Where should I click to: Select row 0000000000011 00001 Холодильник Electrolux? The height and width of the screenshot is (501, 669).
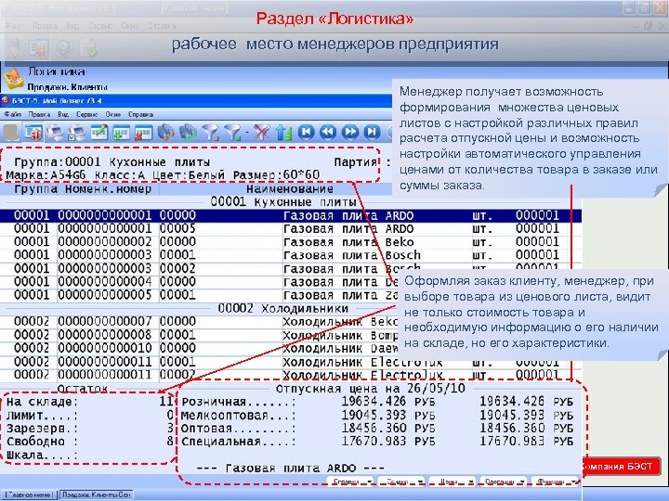click(x=291, y=362)
